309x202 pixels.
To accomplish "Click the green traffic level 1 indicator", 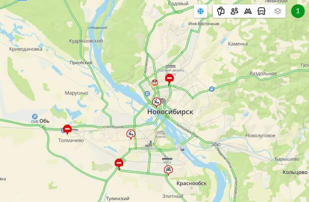I will point(298,11).
